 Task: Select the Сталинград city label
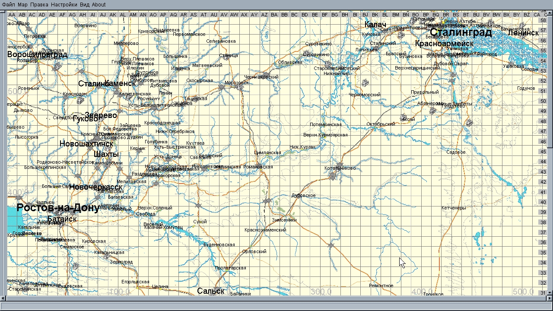[x=461, y=33]
